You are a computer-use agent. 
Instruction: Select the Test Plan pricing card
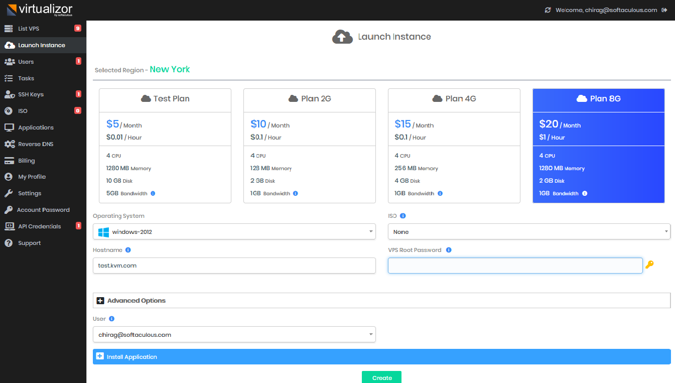pyautogui.click(x=165, y=146)
